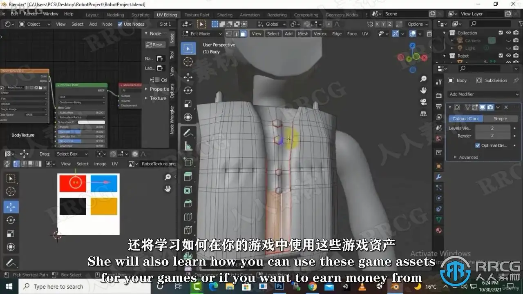Hide the Collection with its eye icon
The width and height of the screenshot is (523, 294).
[509, 33]
